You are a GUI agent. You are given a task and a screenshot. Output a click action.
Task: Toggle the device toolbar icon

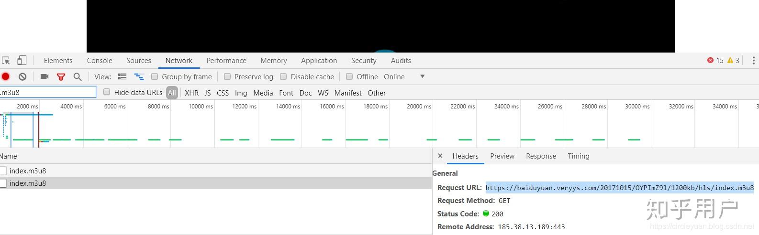click(22, 61)
